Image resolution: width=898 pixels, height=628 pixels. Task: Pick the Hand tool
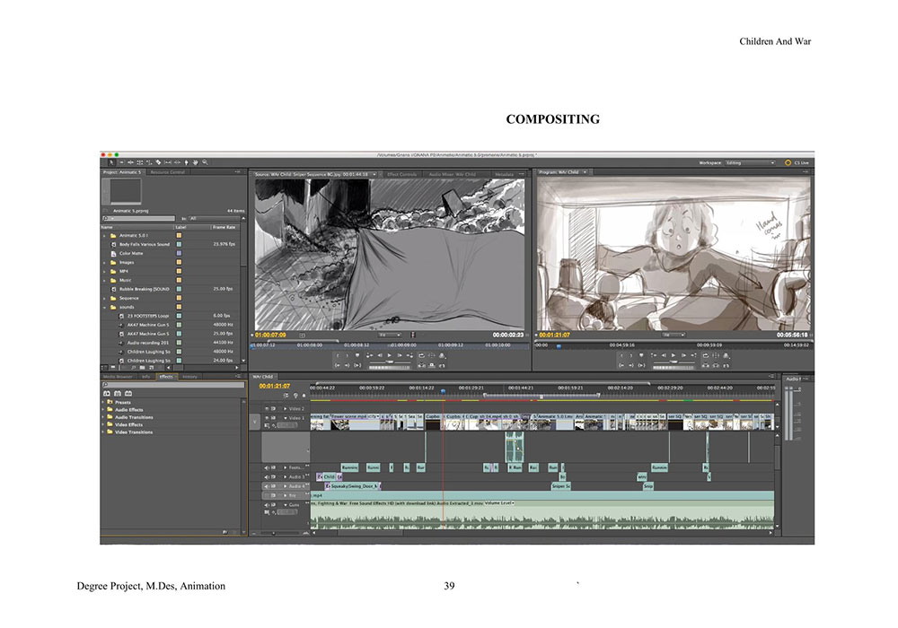coord(196,162)
